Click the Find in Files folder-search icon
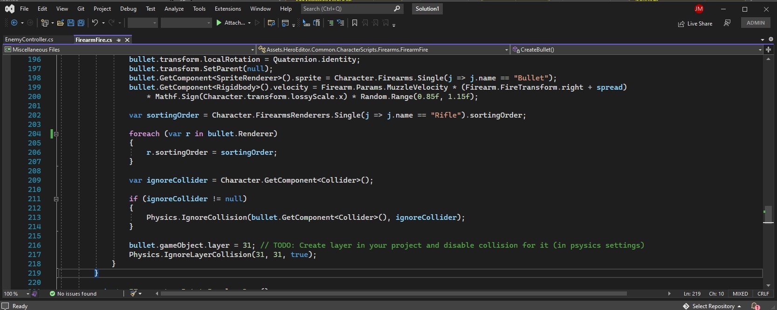 (x=271, y=23)
